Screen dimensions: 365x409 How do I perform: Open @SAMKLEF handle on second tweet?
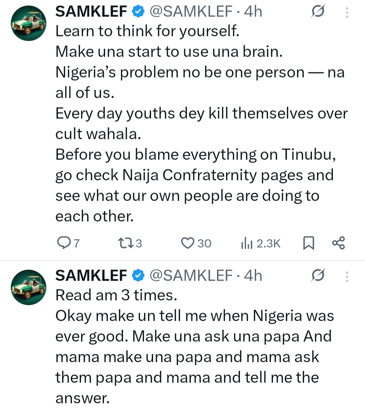[x=191, y=276]
